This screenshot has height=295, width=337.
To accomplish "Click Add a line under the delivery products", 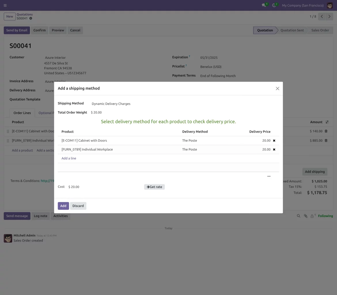I will pos(69,158).
